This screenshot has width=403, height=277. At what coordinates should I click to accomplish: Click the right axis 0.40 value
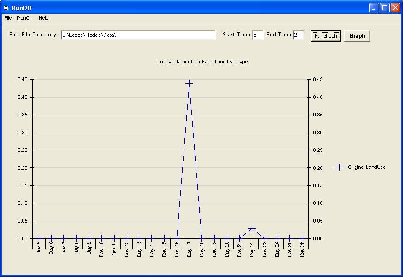(x=318, y=97)
